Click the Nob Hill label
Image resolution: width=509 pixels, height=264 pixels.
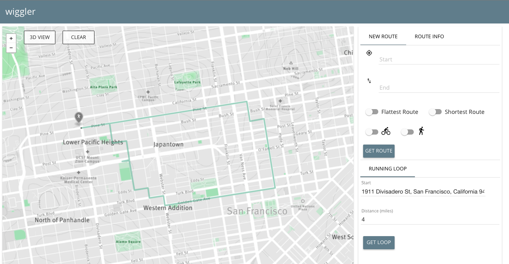291,68
